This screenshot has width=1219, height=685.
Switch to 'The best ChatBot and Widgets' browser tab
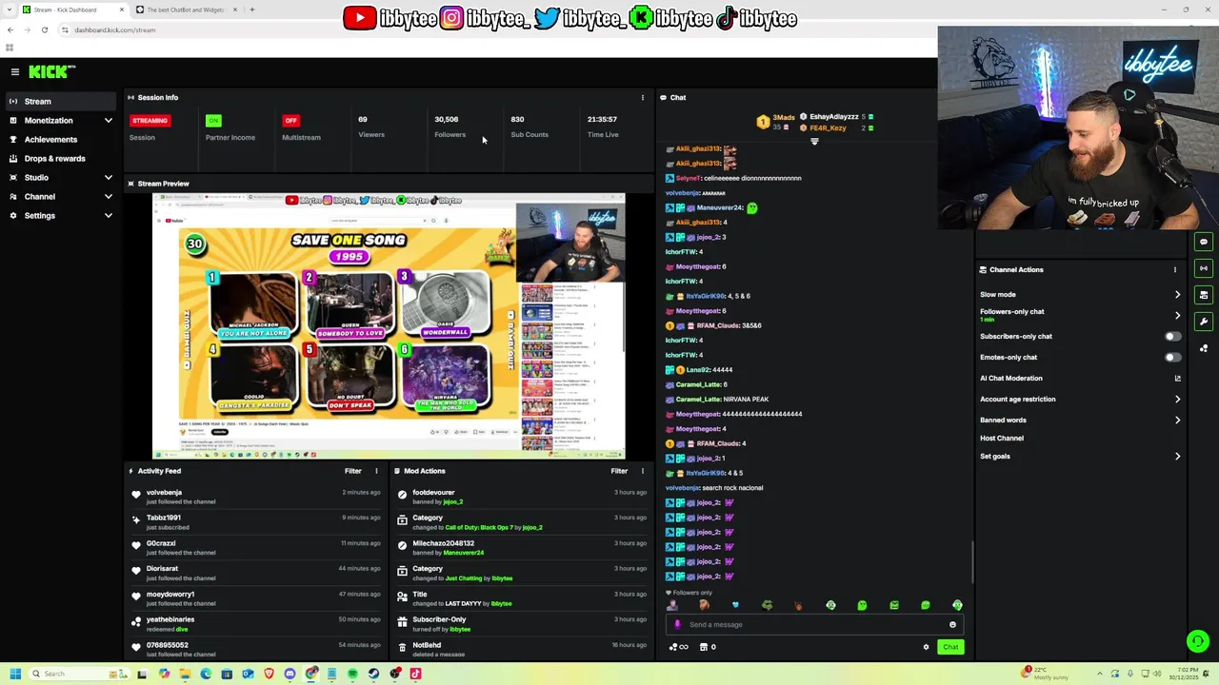click(x=186, y=10)
